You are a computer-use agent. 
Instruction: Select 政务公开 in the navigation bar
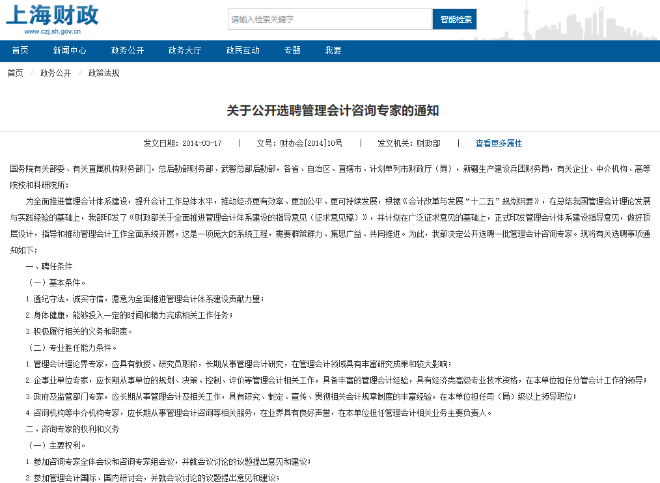coord(128,51)
